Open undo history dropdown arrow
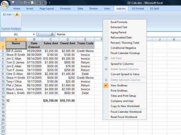Image resolution: width=181 pixels, height=135 pixels. point(21,3)
